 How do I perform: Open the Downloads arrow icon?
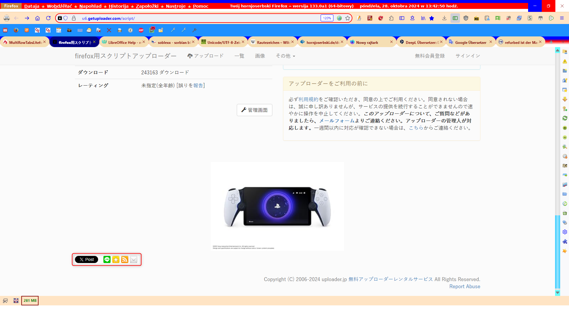click(x=444, y=18)
